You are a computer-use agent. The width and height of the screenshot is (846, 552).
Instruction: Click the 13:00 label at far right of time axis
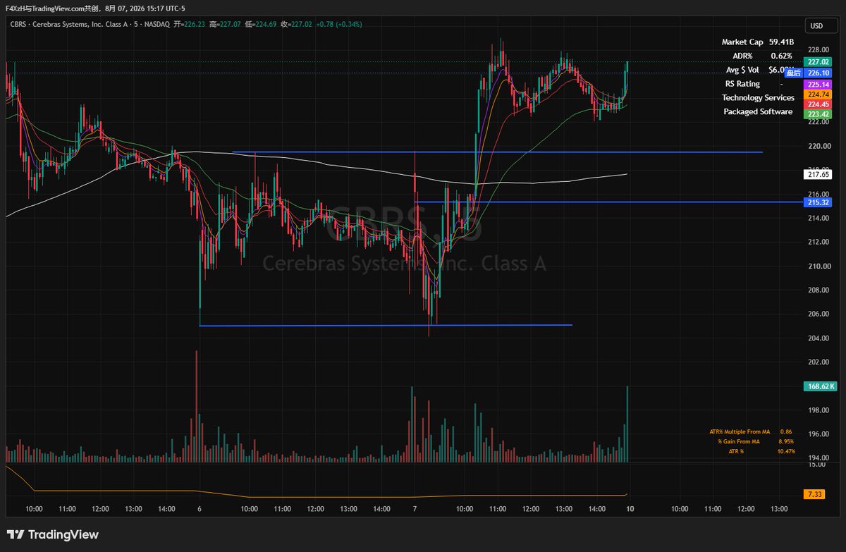[x=779, y=508]
